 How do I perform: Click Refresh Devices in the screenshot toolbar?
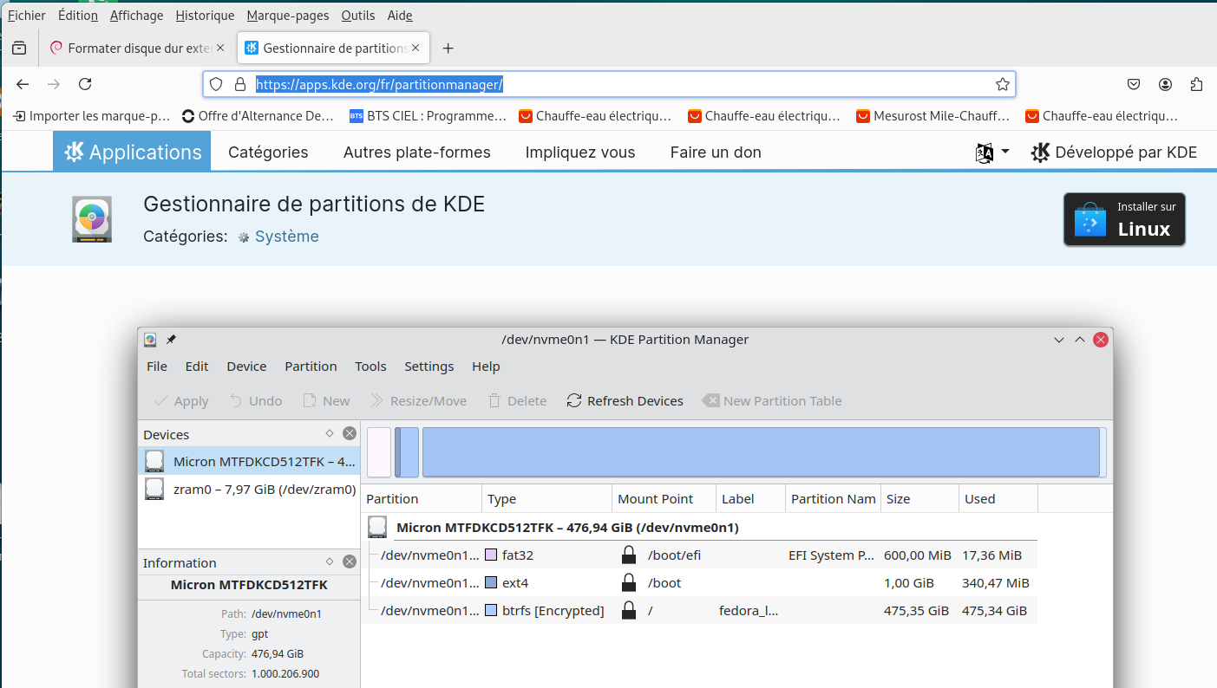(x=625, y=400)
